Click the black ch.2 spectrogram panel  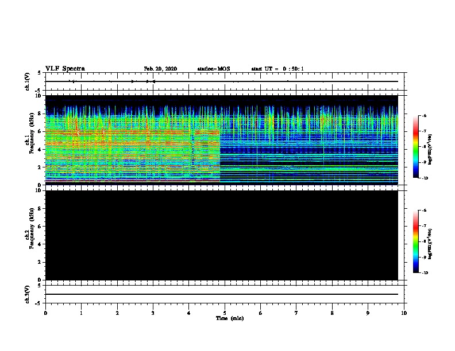point(222,235)
